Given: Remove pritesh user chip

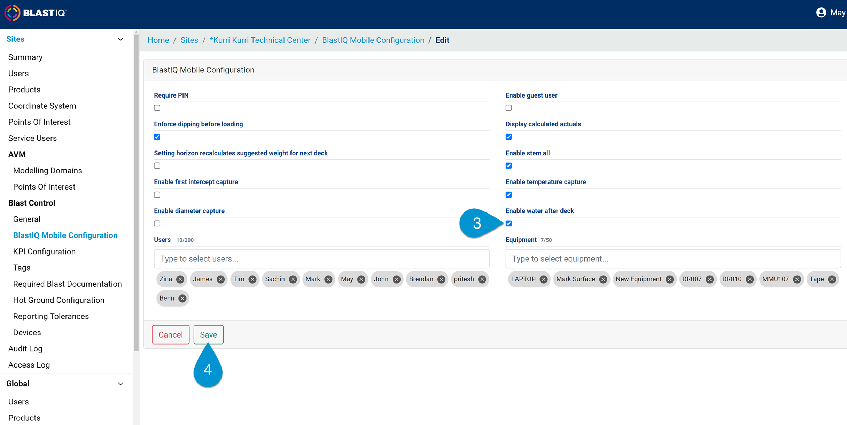Looking at the screenshot, I should tap(482, 279).
